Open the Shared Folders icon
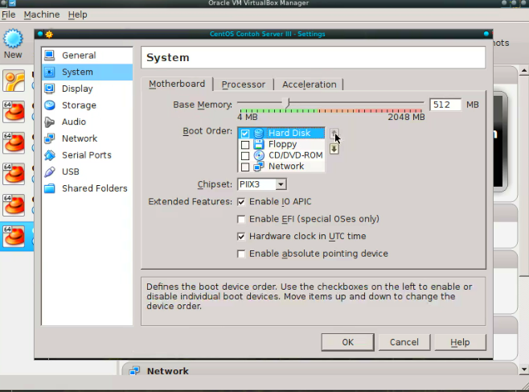529x392 pixels. 50,188
